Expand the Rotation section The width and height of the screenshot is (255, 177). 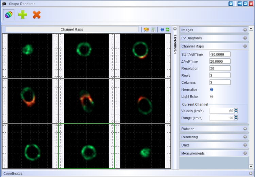coord(245,129)
